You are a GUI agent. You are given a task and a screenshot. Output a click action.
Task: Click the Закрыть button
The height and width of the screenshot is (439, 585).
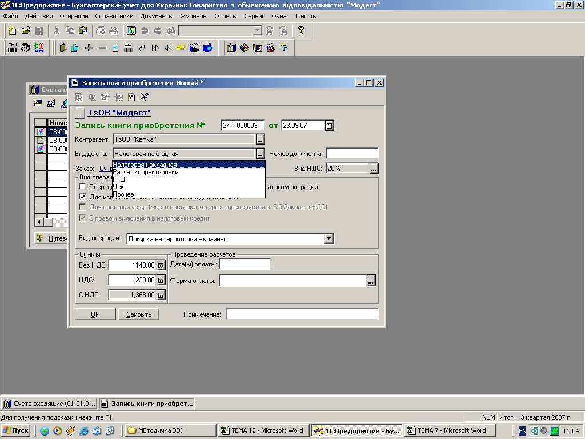(x=139, y=314)
